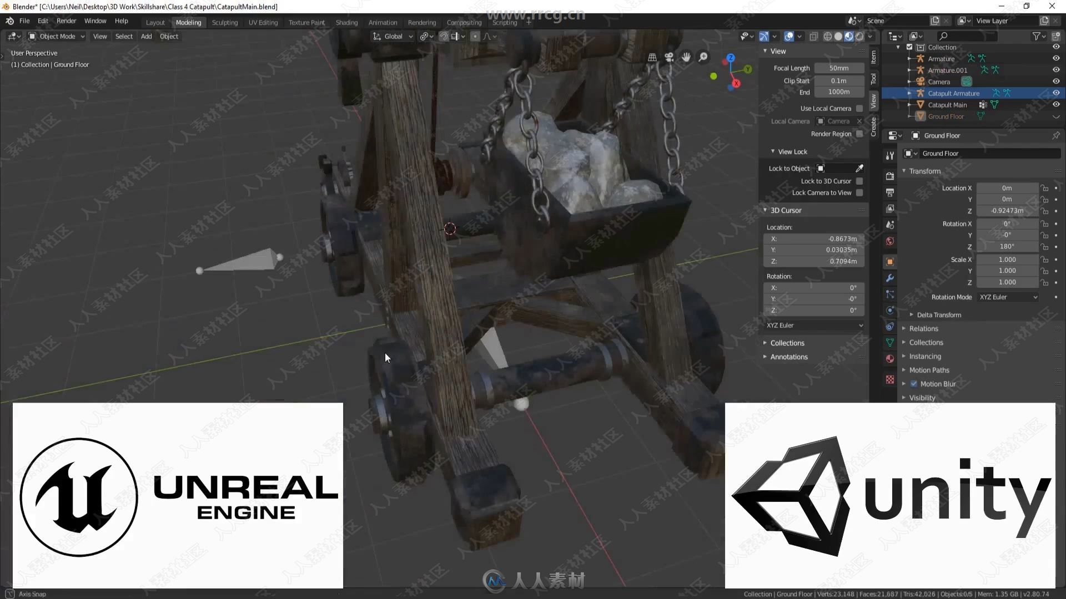Enable Render Region checkbox
This screenshot has width=1066, height=599.
859,134
